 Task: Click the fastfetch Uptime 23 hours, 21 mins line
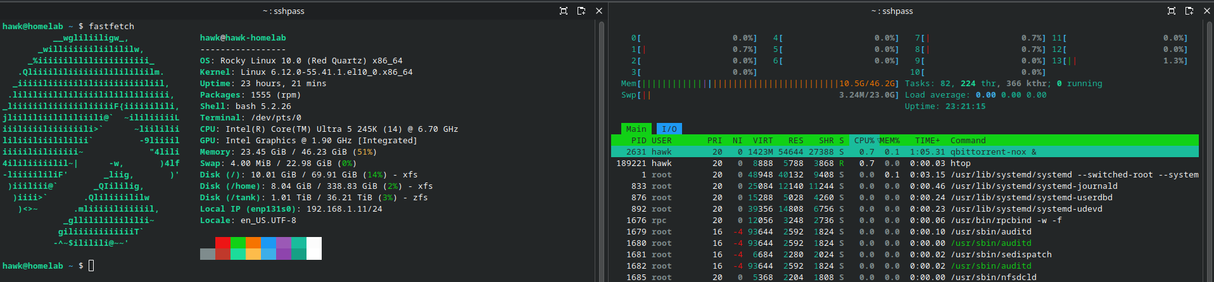tap(263, 83)
